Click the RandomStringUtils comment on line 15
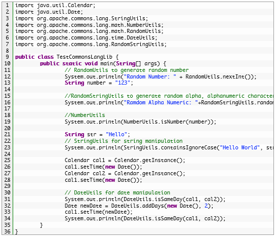Screen dimensions: 276x237 pos(169,96)
